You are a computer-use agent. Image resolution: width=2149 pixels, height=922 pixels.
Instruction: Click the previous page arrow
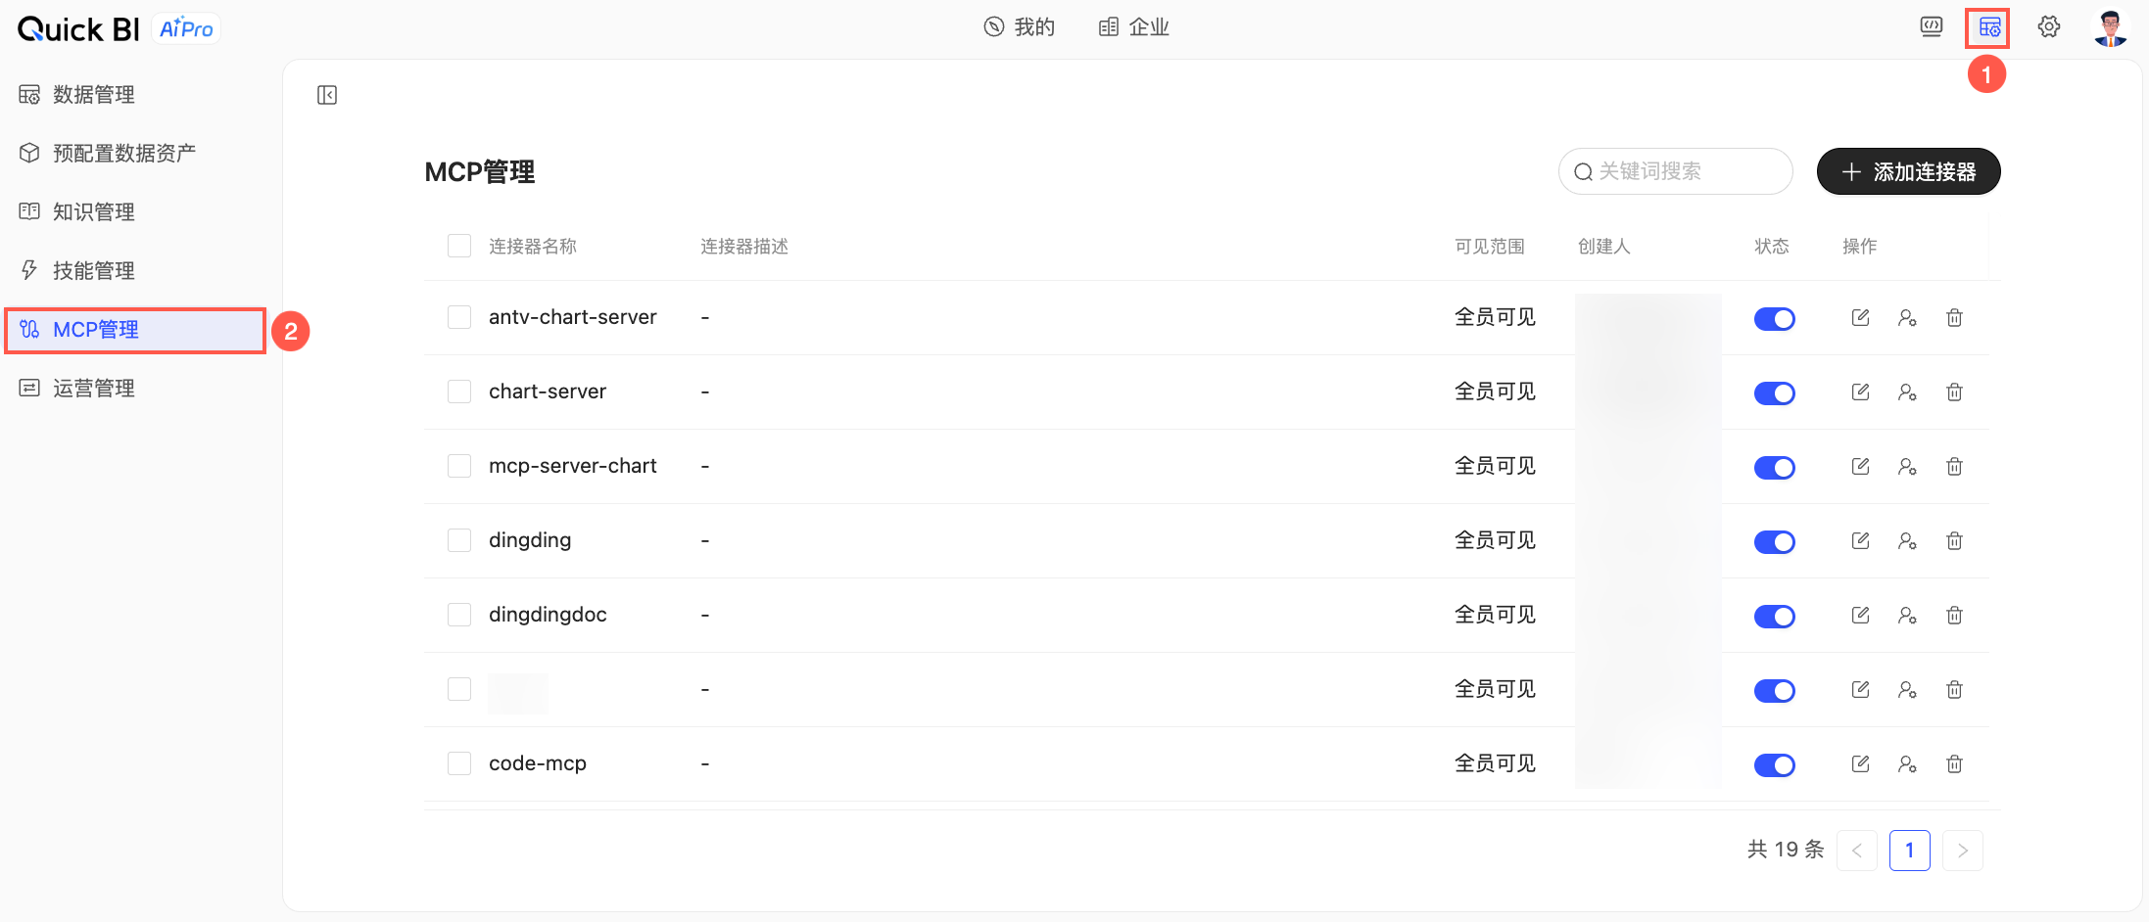pos(1856,851)
